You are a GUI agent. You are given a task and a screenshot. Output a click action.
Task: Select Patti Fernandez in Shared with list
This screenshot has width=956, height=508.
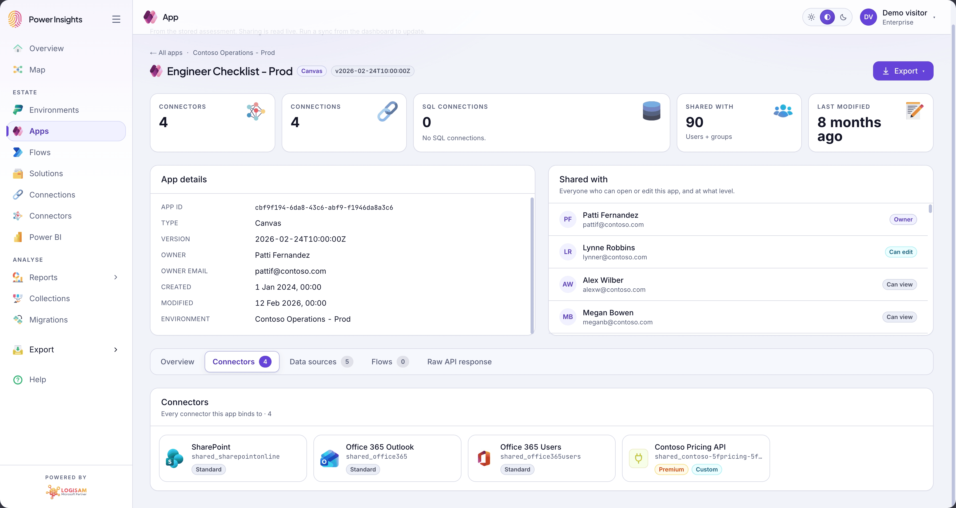738,220
